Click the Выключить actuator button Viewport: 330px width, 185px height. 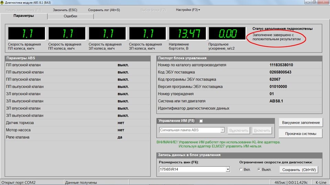click(239, 131)
